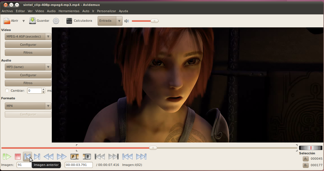Adjust the volume slider handle
Viewport: 324px width, 171px height.
coord(154,21)
